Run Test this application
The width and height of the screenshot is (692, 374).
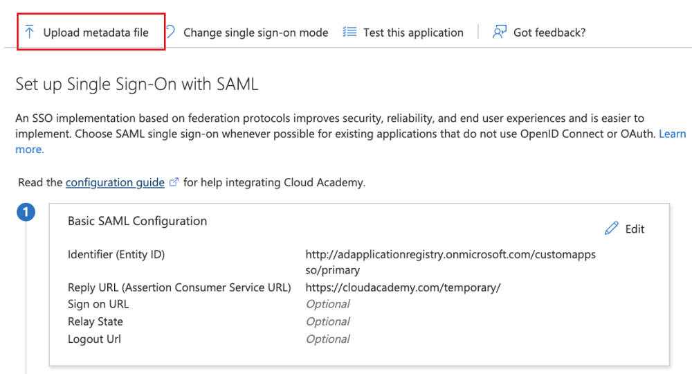click(x=413, y=33)
